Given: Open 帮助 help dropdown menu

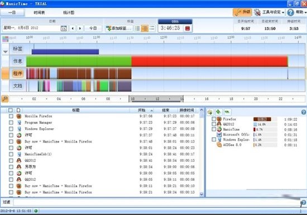Looking at the screenshot, I should 297,12.
